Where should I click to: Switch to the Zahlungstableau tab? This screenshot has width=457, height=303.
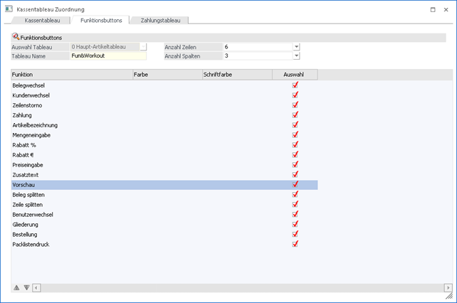pos(160,21)
